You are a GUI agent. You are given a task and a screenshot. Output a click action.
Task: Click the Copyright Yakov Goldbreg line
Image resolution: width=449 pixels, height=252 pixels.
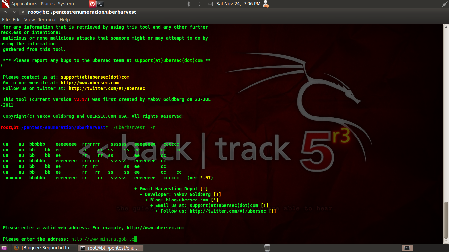tap(94, 116)
